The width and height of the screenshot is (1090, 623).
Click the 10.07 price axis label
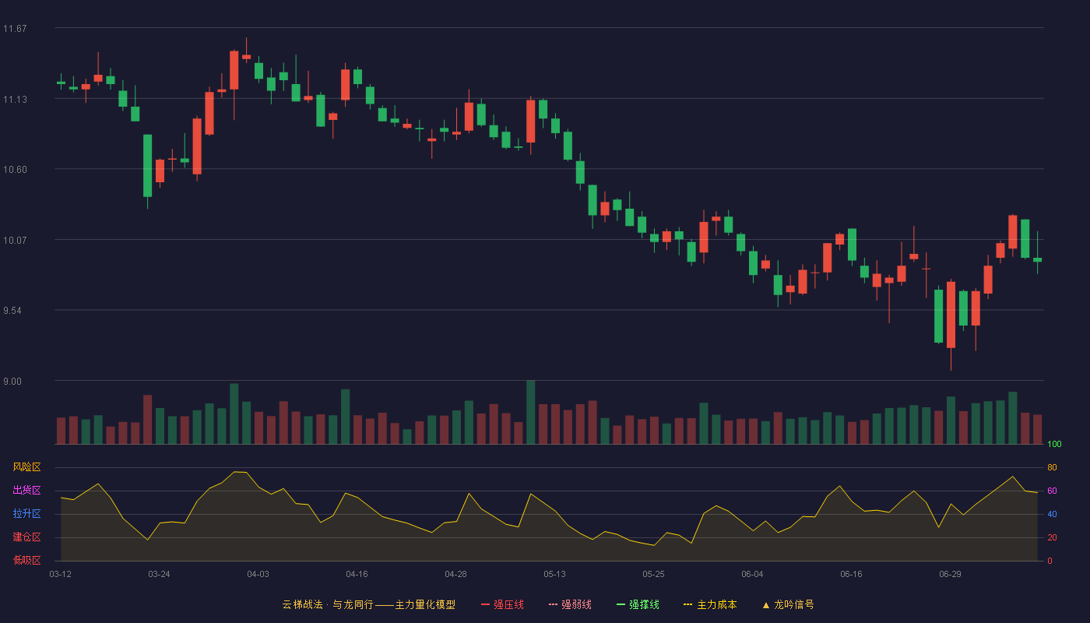15,241
